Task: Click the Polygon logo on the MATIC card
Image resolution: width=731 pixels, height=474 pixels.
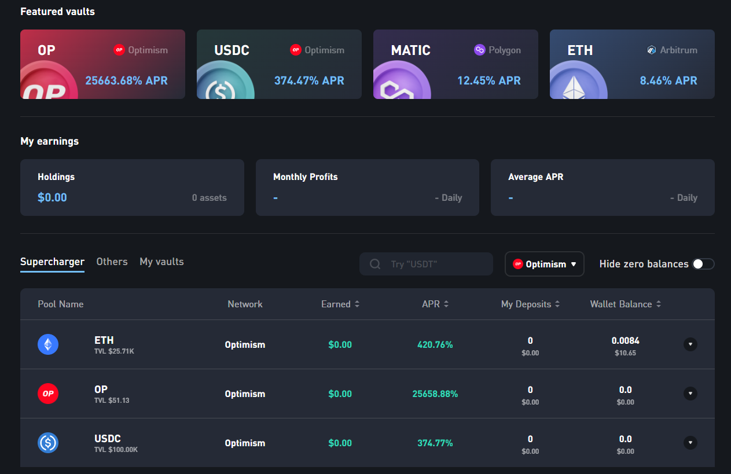Action: [x=479, y=50]
